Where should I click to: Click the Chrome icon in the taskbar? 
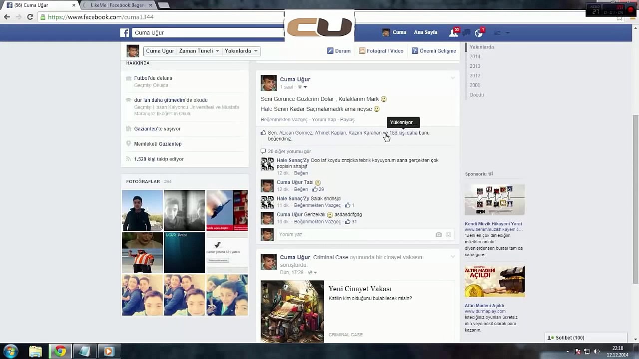(x=60, y=351)
